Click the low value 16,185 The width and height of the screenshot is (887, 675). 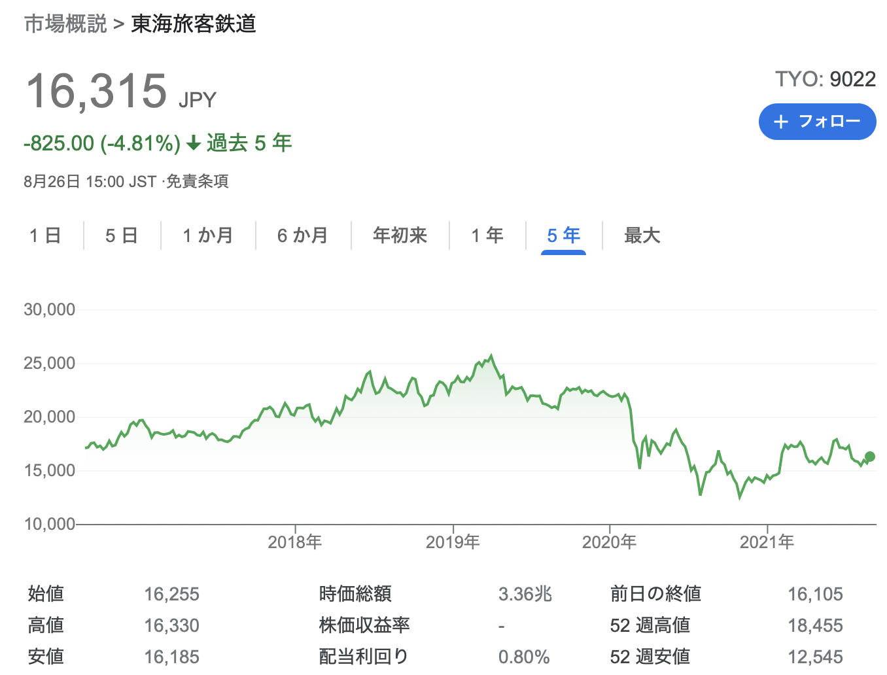172,657
